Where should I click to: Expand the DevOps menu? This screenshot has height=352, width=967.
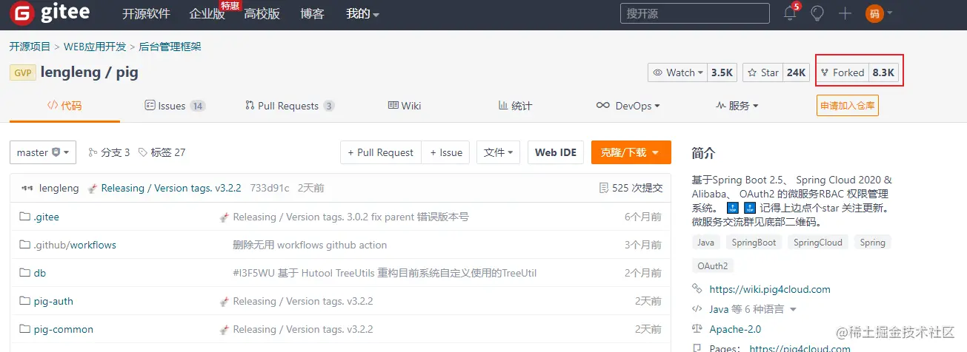coord(628,106)
